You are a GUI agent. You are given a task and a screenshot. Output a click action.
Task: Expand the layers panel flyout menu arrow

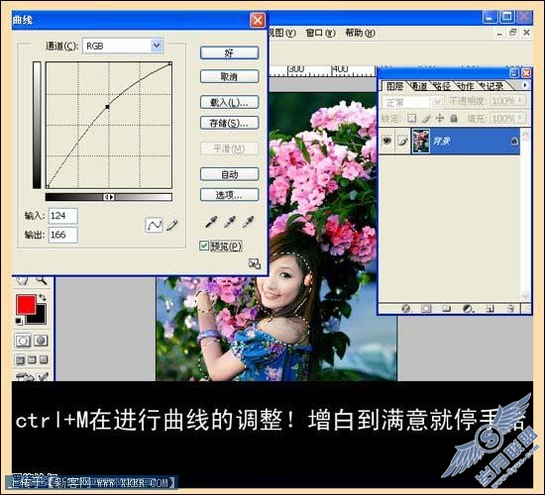525,85
